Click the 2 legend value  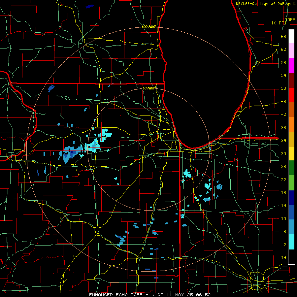coord(285,245)
